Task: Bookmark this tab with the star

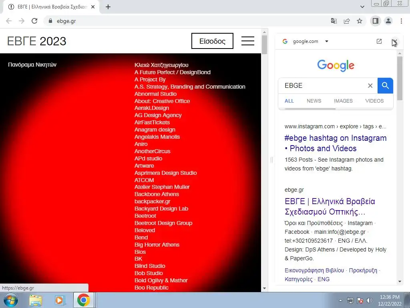Action: 360,21
